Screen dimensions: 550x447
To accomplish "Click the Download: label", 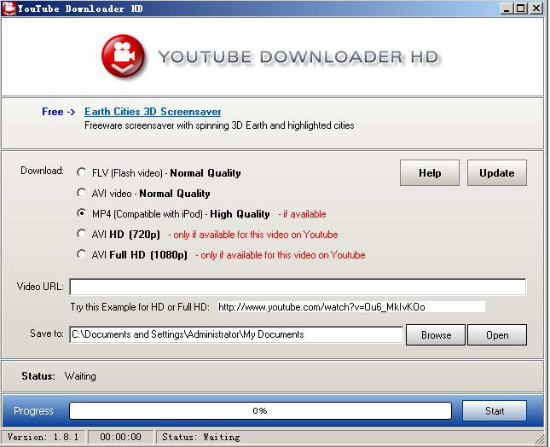I will 42,171.
